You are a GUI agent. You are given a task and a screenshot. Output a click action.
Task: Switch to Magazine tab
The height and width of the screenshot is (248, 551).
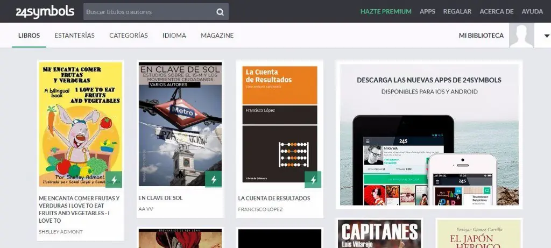point(217,36)
